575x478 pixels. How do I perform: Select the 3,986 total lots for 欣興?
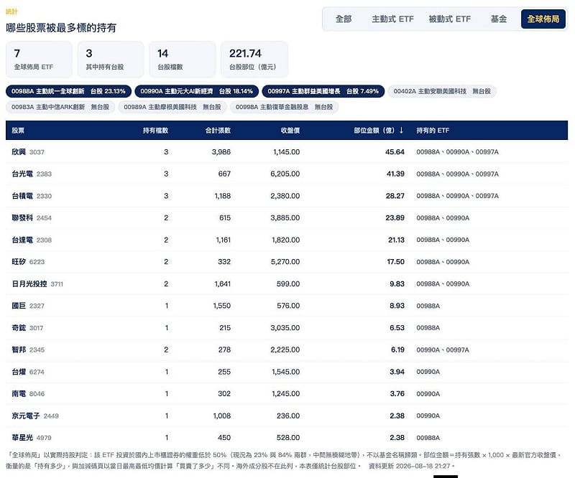[221, 152]
